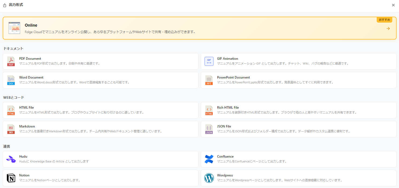Pick the HTML File title
Viewport: 399px width, 188px height.
click(x=26, y=108)
